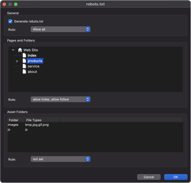This screenshot has width=191, height=183.
Task: Click the service page file icon
Action: point(24,66)
